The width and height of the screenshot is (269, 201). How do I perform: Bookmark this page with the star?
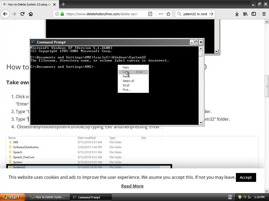(168, 14)
